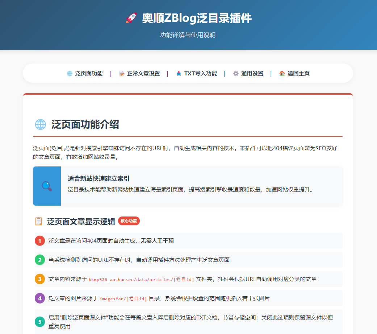
Task: Click the rocket icon beside the page title
Action: (x=131, y=18)
